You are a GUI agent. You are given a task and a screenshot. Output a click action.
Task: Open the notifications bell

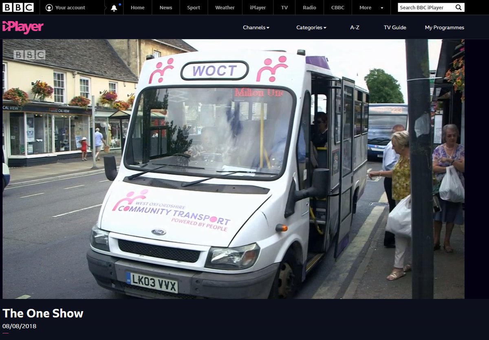coord(114,8)
